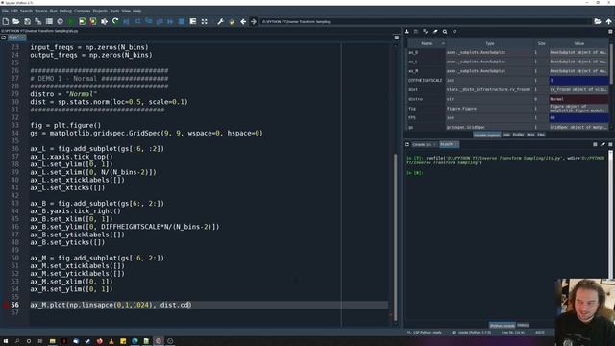Clear the console with eraser icon
The height and width of the screenshot is (346, 615).
pos(603,144)
